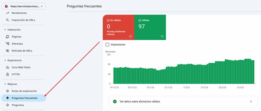The width and height of the screenshot is (261, 111).
Task: Click the HTTPS padlock icon
Action: coord(7,74)
